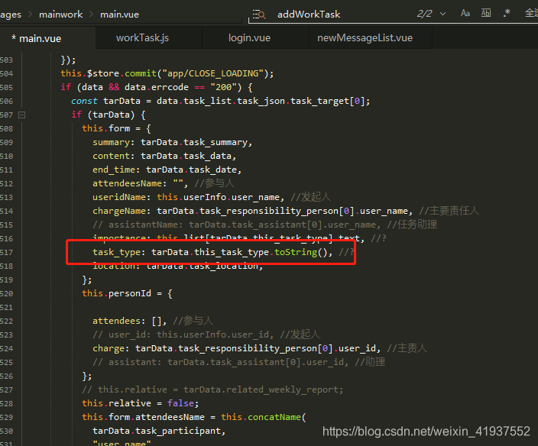538x446 pixels.
Task: Click tarData.task_data on the content line
Action: click(186, 156)
